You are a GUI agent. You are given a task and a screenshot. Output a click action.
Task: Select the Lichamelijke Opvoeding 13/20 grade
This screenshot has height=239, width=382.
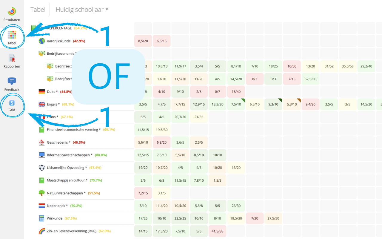(236, 168)
